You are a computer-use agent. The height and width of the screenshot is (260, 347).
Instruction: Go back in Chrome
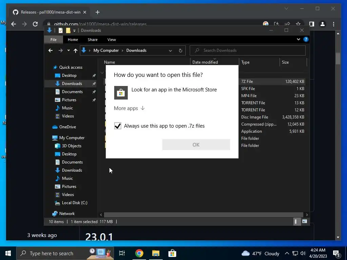[14, 24]
